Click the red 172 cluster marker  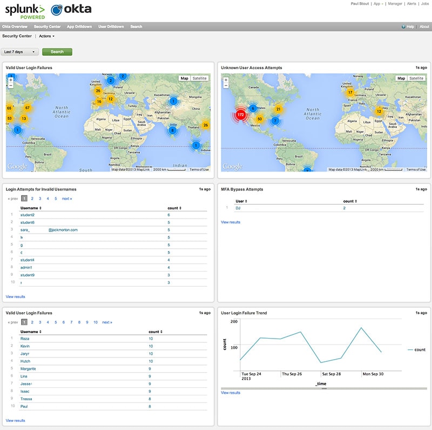(240, 115)
